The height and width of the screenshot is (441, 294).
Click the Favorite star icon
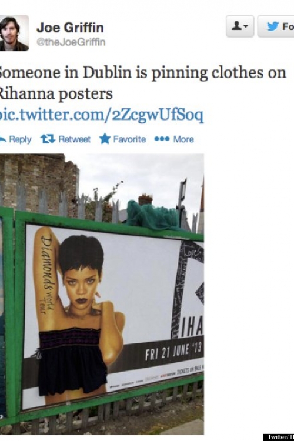coord(105,139)
